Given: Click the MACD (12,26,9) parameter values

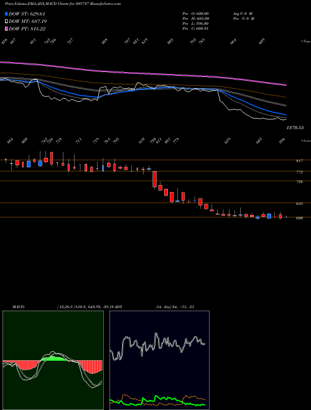Looking at the screenshot, I should (x=85, y=307).
